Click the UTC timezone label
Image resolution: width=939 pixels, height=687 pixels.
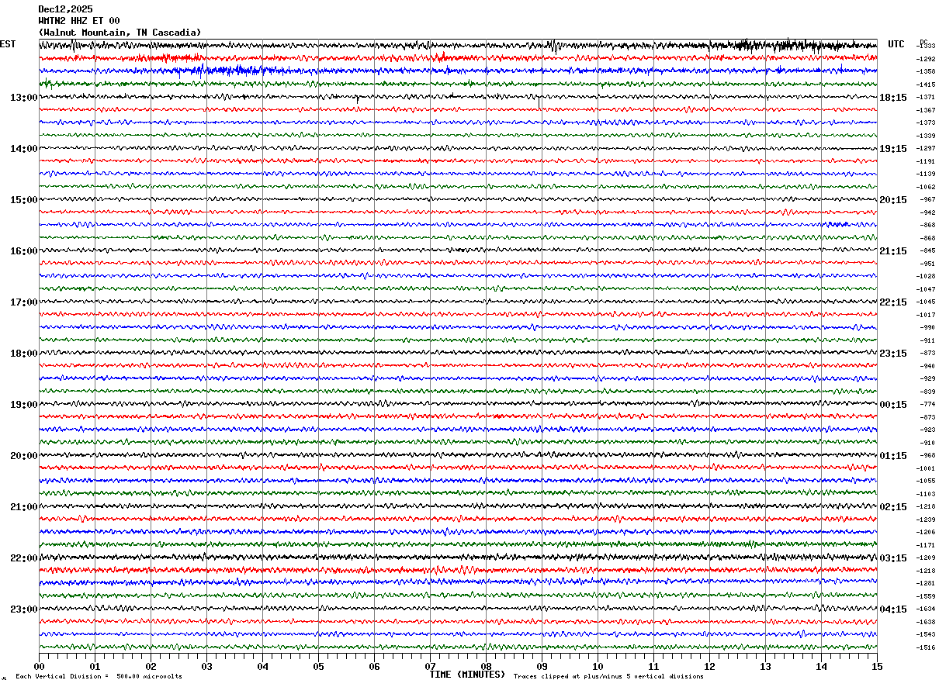pos(896,44)
